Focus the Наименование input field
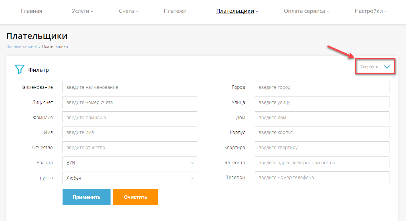The height and width of the screenshot is (221, 406). [x=130, y=87]
